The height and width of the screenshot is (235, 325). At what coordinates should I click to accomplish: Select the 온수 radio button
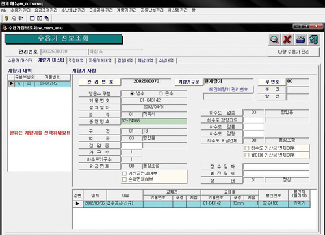(x=161, y=93)
